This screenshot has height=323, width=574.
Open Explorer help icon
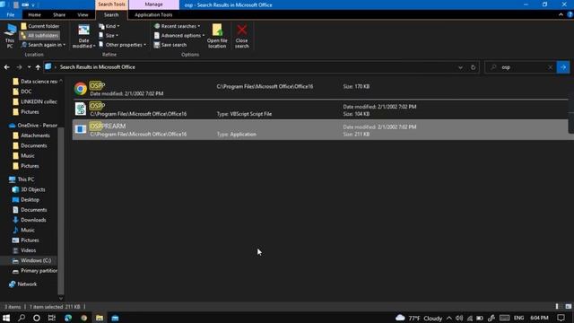click(x=570, y=14)
